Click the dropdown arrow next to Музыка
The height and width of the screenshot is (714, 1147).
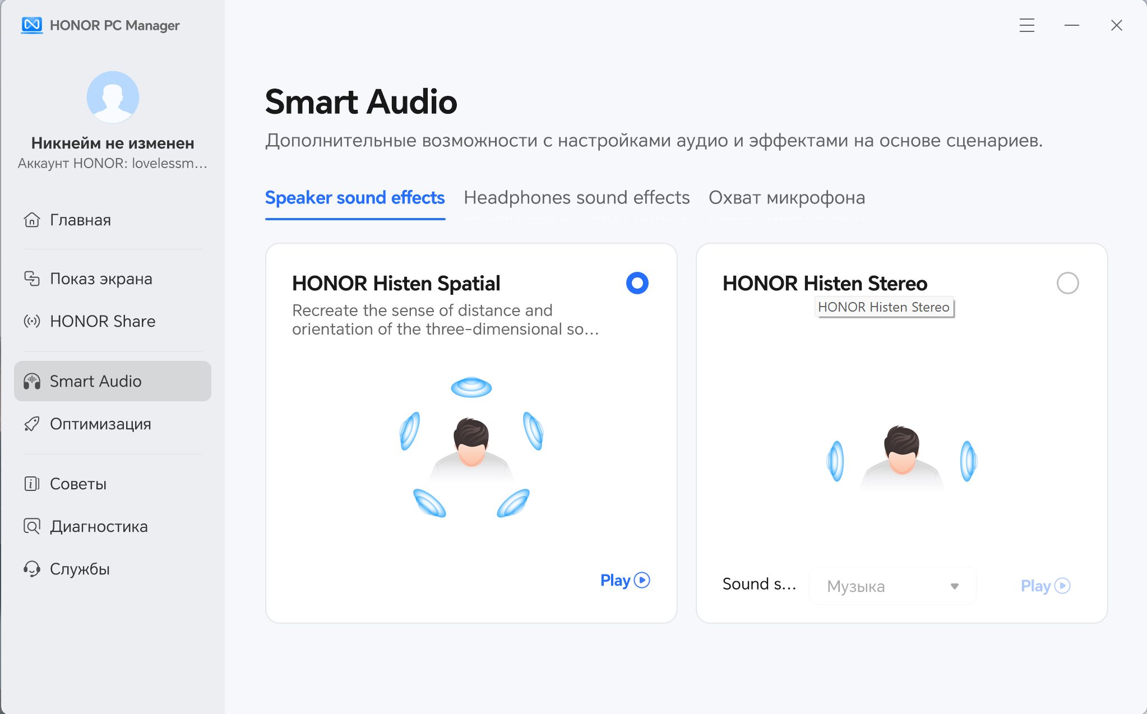pos(954,586)
